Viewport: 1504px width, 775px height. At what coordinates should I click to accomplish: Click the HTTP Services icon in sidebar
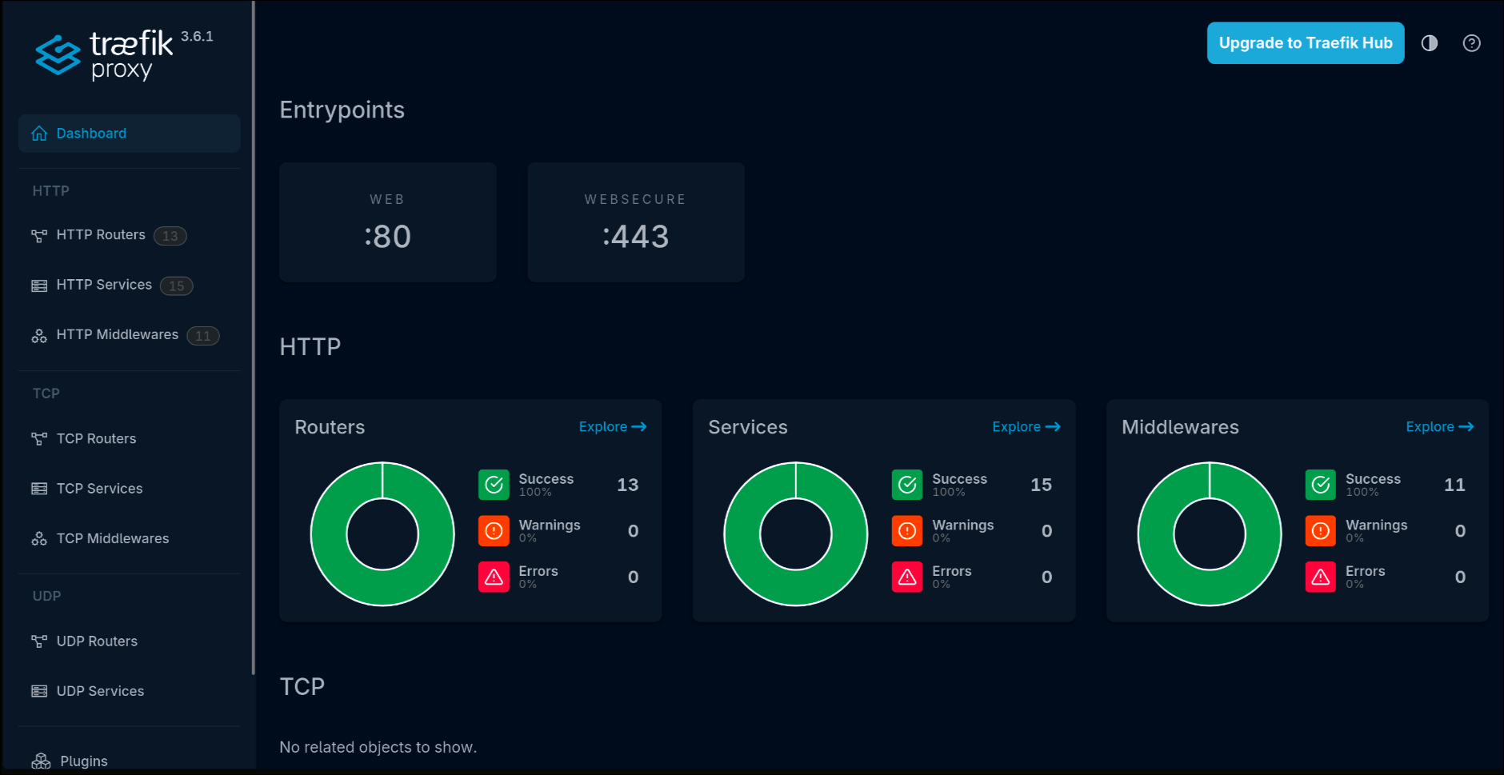click(x=39, y=285)
